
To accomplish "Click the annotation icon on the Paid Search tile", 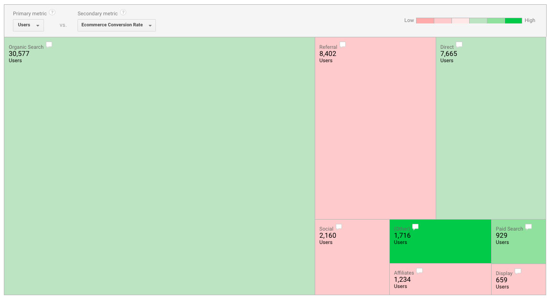I will [x=528, y=226].
